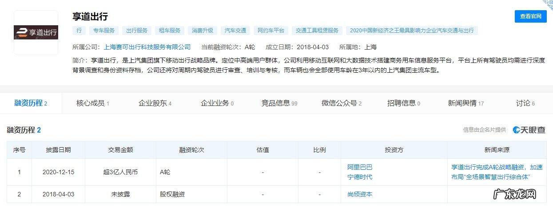553x207 pixels.
Task: Select the 交通工具租赁服务 tag
Action: pyautogui.click(x=317, y=31)
